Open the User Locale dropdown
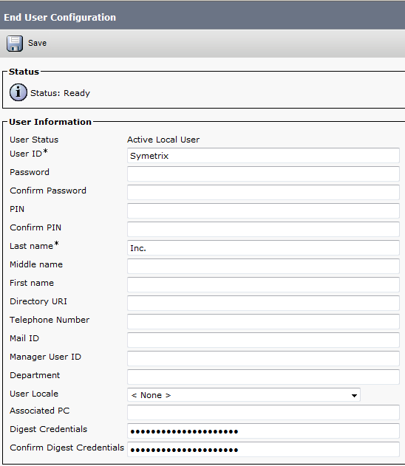The height and width of the screenshot is (466, 405). click(244, 395)
